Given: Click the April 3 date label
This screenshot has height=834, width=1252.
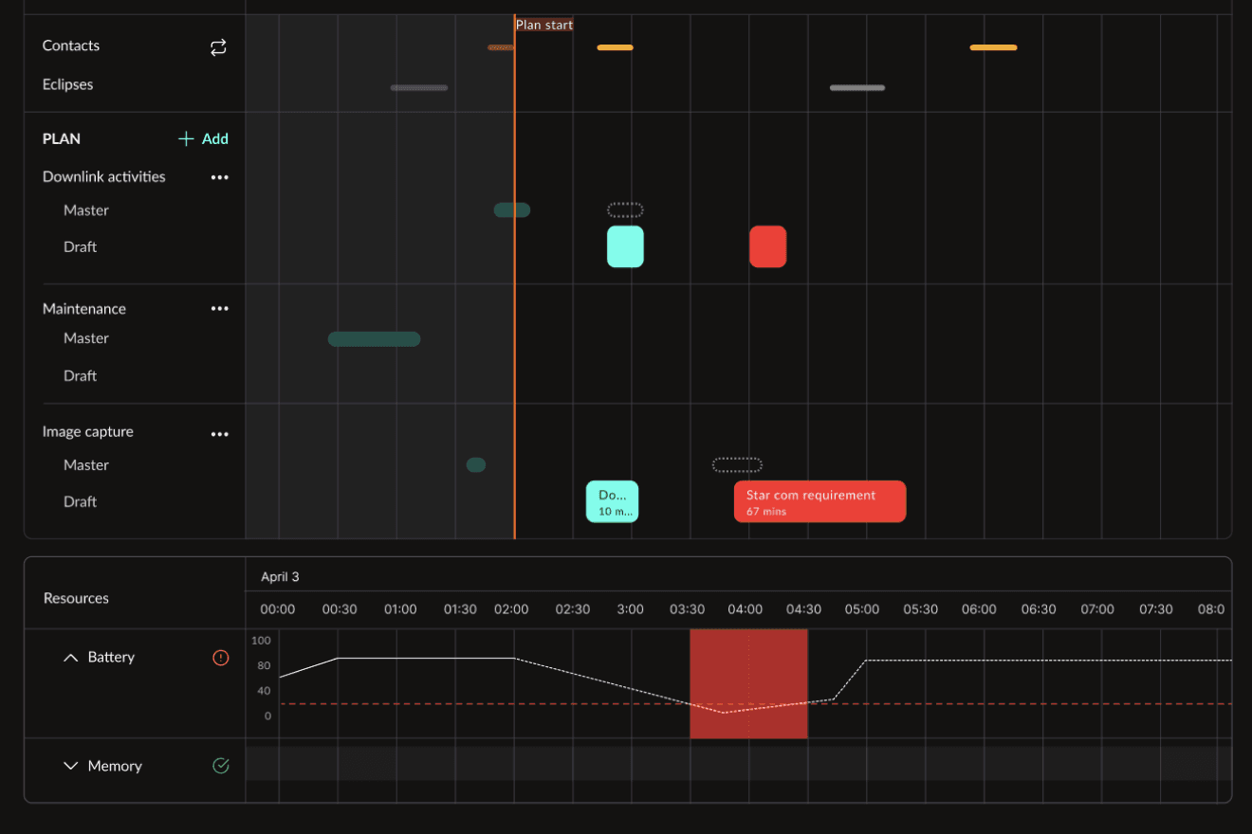Looking at the screenshot, I should [x=280, y=577].
